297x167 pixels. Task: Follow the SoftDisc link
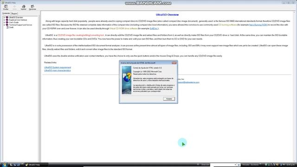point(154,29)
